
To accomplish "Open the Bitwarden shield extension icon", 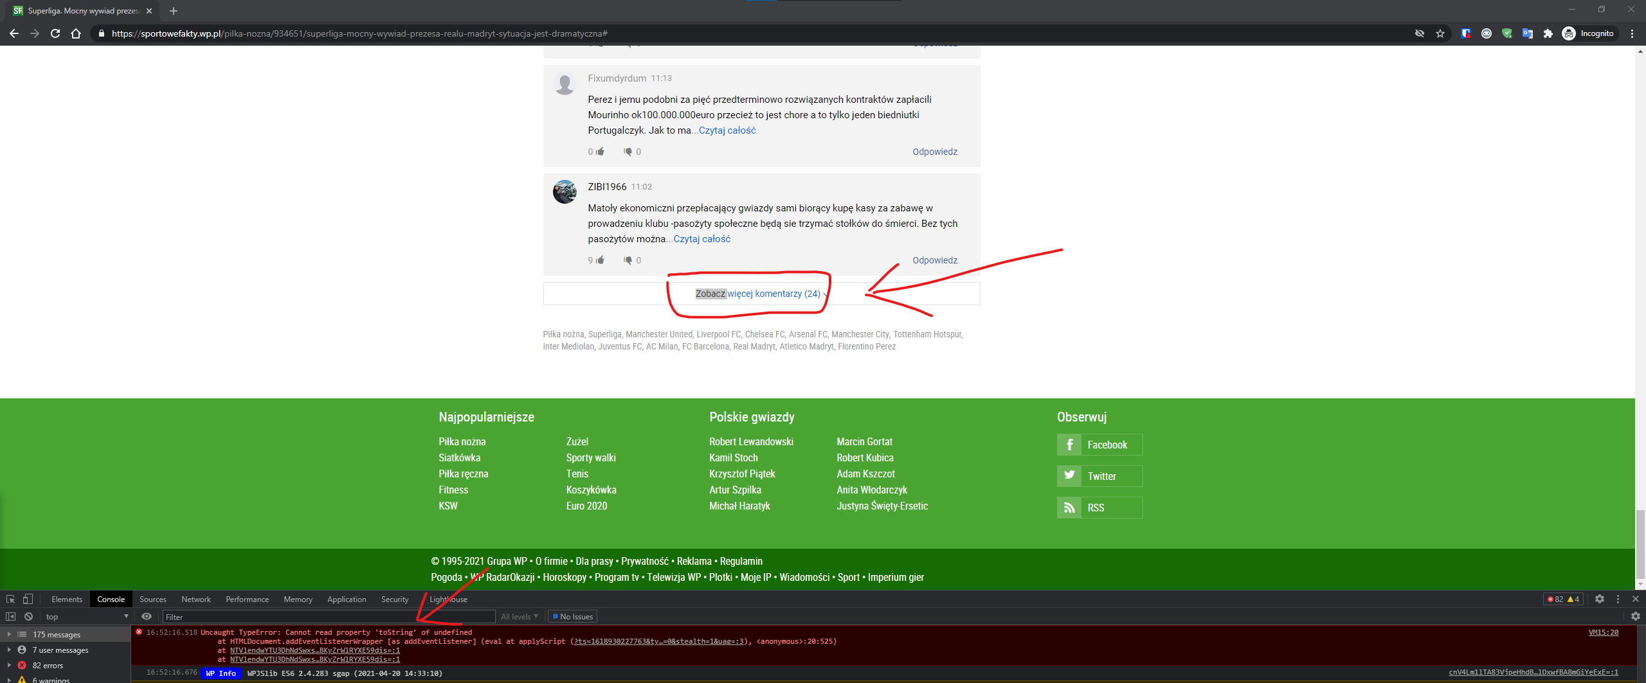I will (x=1466, y=33).
